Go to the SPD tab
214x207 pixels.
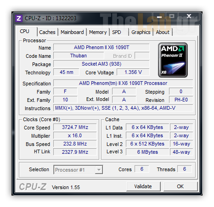(x=119, y=32)
